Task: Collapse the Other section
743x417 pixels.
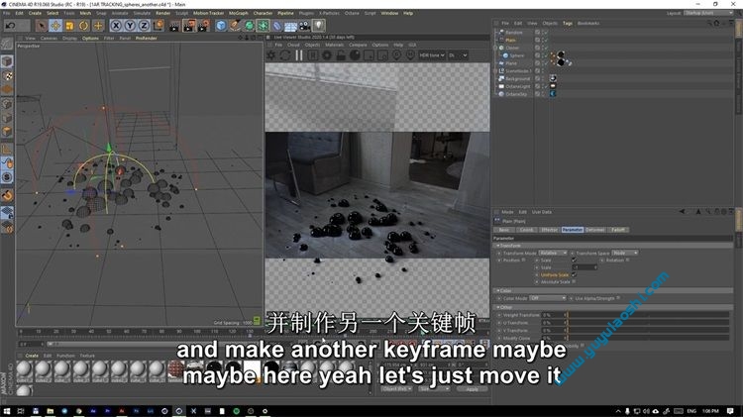Action: coord(498,307)
